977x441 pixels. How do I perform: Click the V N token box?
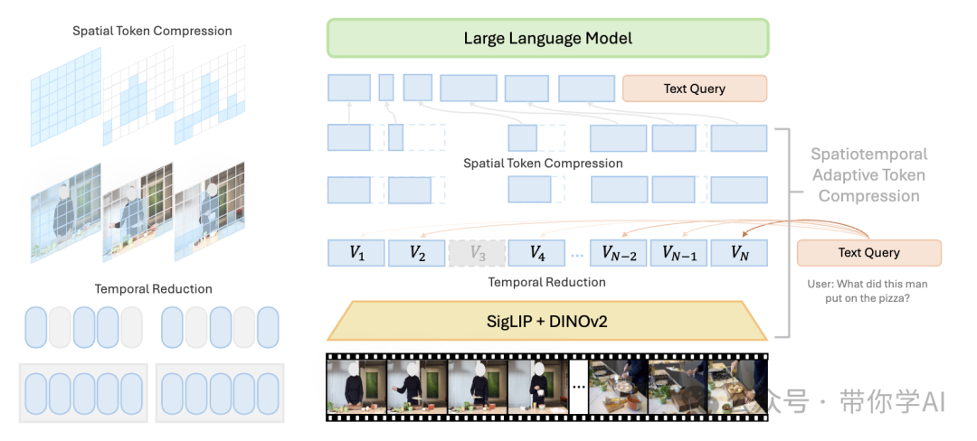point(739,252)
